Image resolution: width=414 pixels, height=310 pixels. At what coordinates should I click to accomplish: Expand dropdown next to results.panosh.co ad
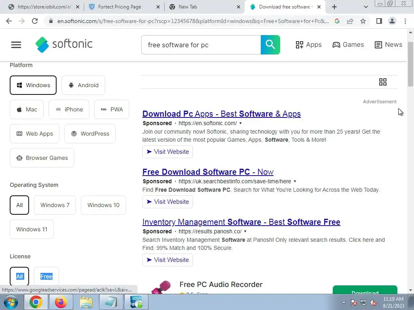coord(245,231)
